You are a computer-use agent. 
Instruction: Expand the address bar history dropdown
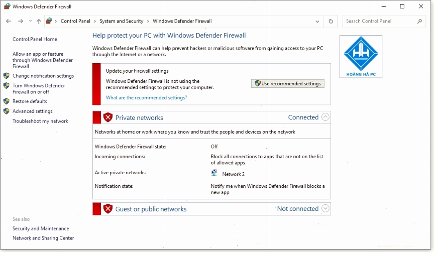click(317, 21)
